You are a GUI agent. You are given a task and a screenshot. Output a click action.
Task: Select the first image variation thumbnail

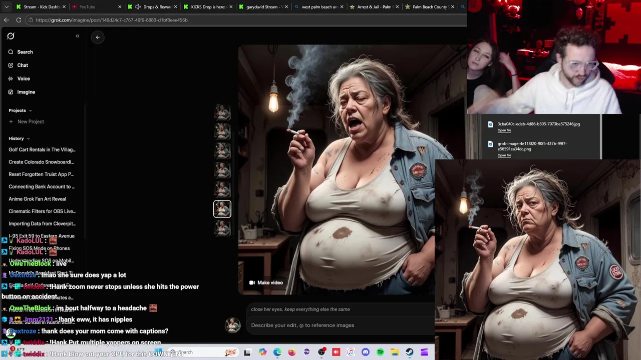click(222, 112)
